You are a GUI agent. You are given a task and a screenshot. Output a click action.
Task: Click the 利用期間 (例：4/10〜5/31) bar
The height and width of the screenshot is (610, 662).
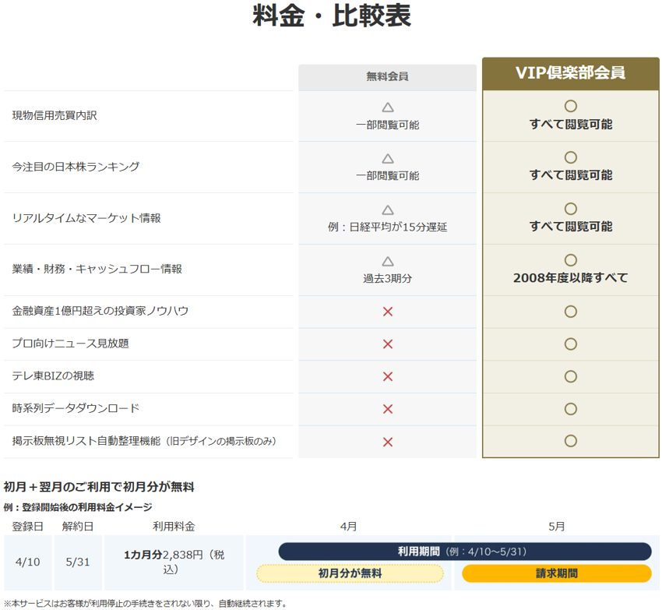pos(464,552)
